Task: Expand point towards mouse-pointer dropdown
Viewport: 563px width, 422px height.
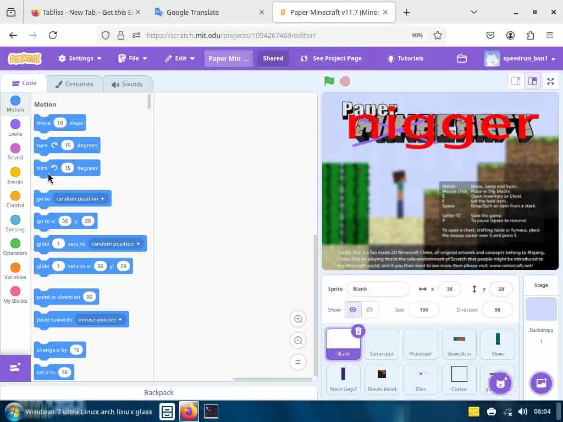Action: [100, 319]
